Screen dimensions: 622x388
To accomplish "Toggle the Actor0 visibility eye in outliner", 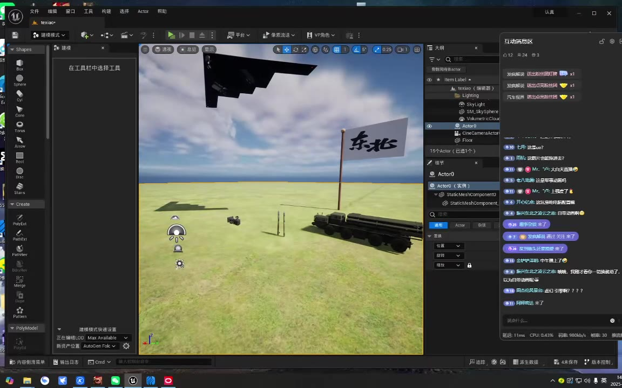I will pyautogui.click(x=429, y=126).
